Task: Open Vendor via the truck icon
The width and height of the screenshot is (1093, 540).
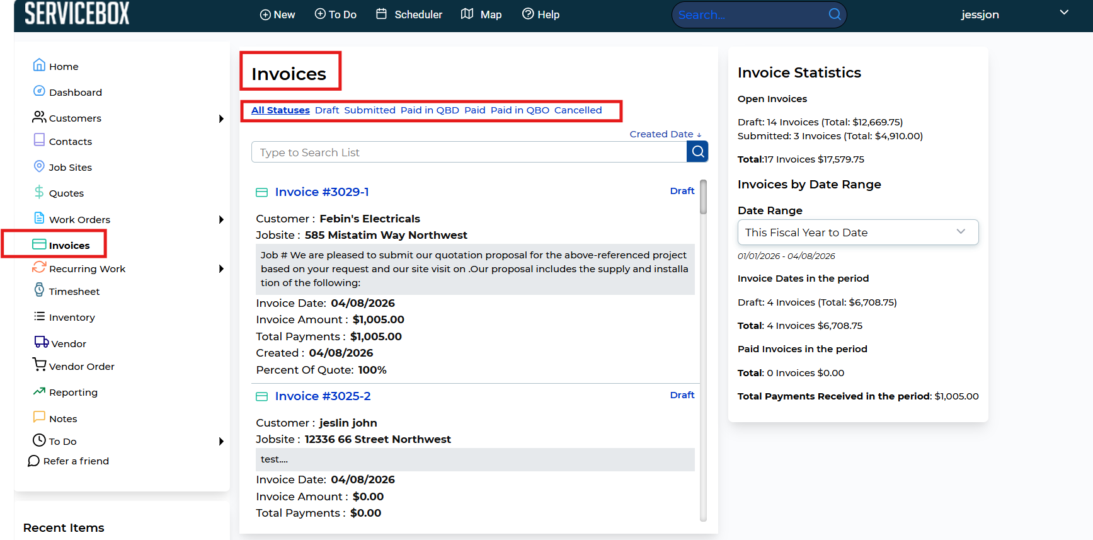Action: [41, 342]
